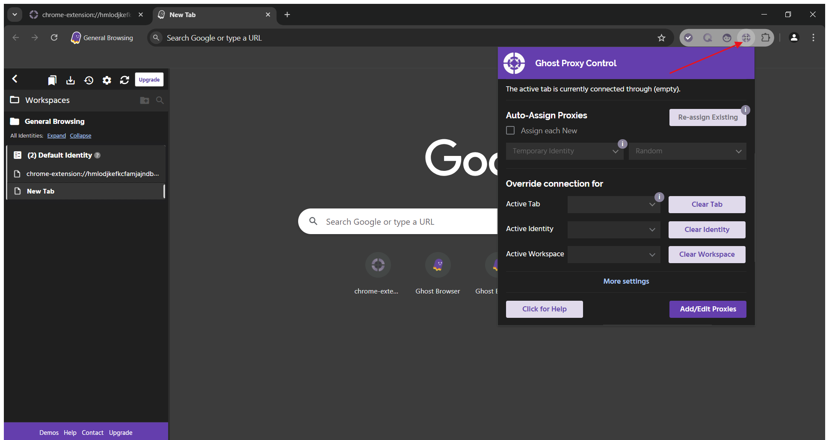829x440 pixels.
Task: Click the Add/Edit Proxies button
Action: pos(708,309)
